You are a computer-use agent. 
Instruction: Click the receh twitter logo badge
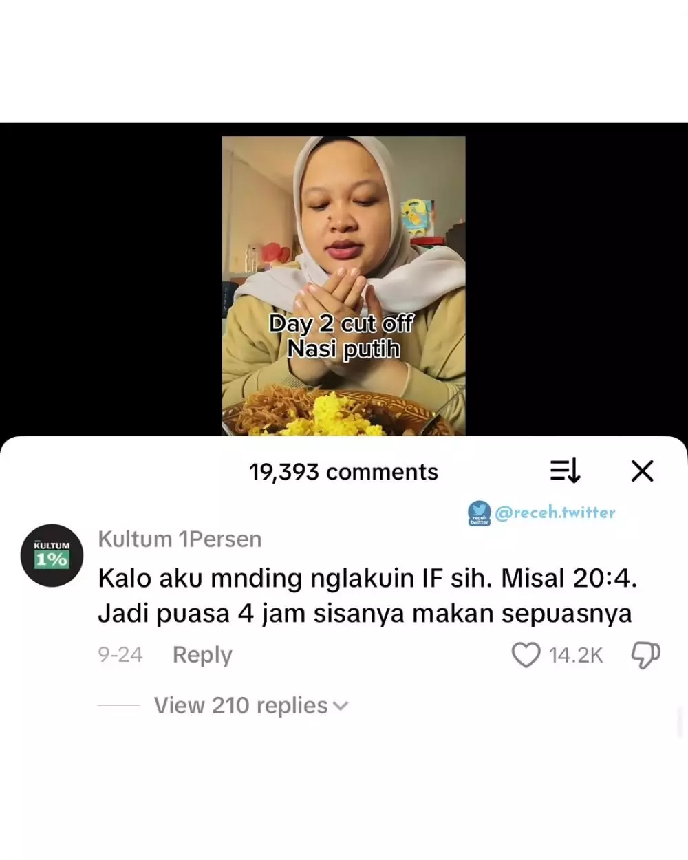pyautogui.click(x=480, y=513)
